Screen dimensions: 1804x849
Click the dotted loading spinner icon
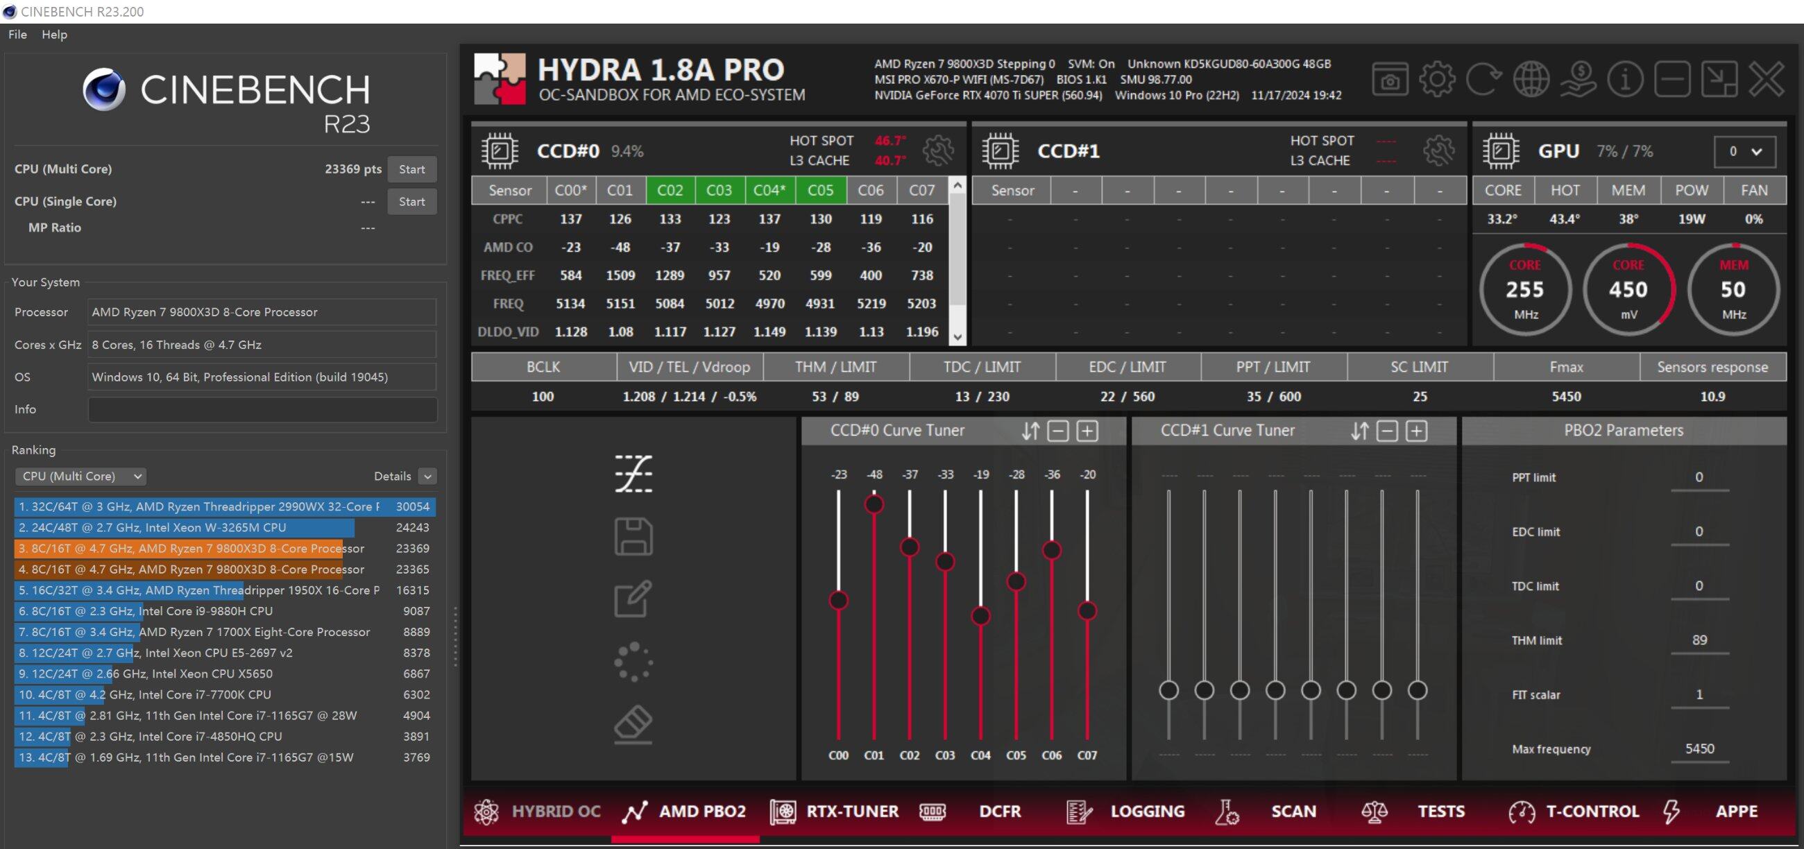coord(633,662)
